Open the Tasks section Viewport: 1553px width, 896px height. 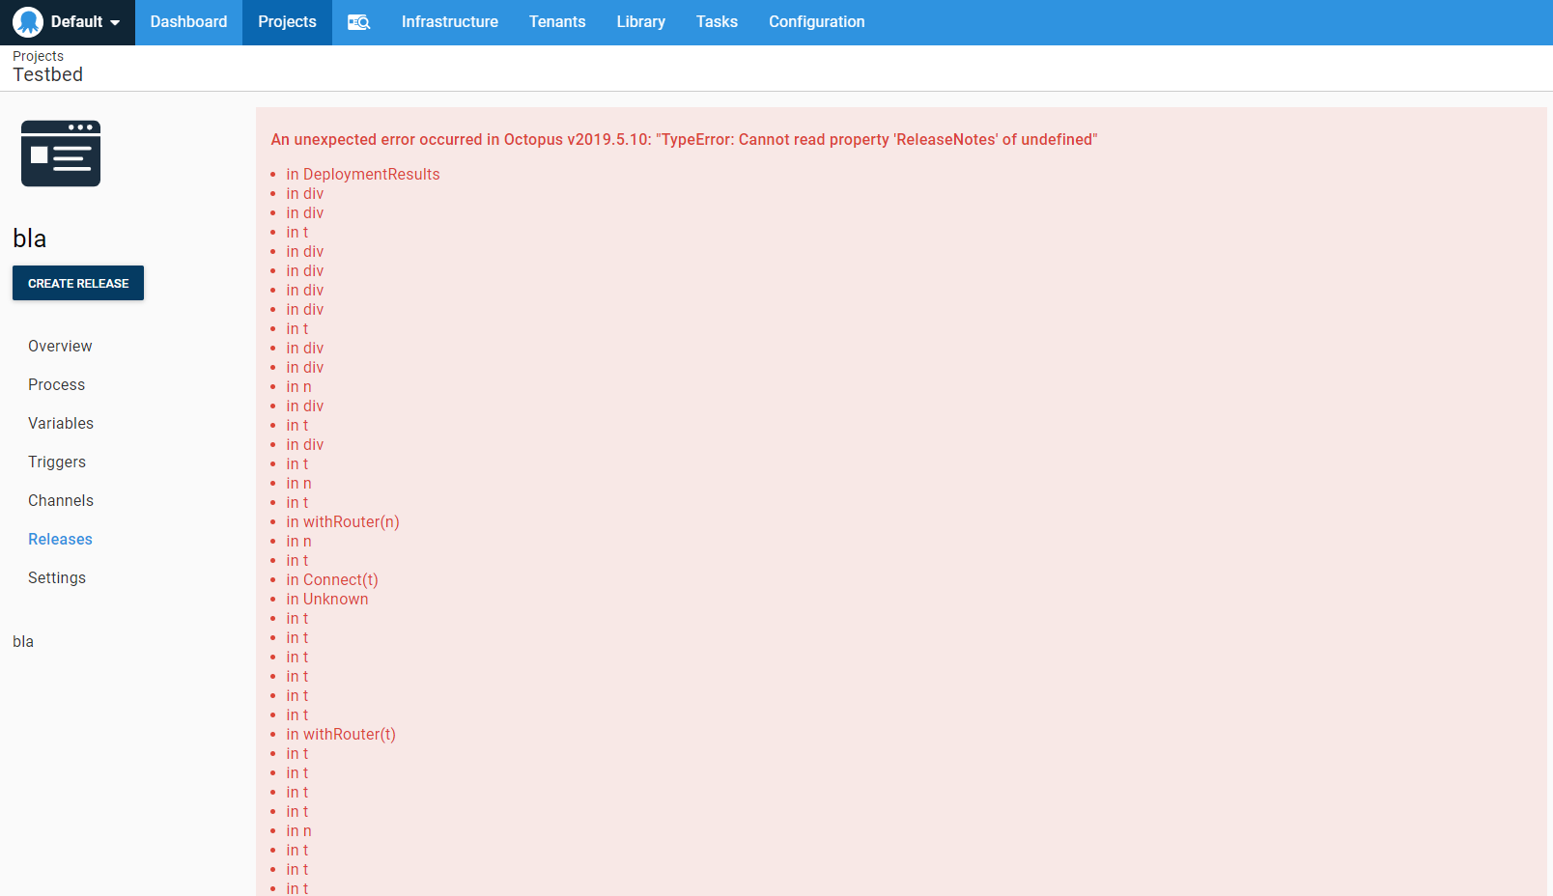coord(717,21)
